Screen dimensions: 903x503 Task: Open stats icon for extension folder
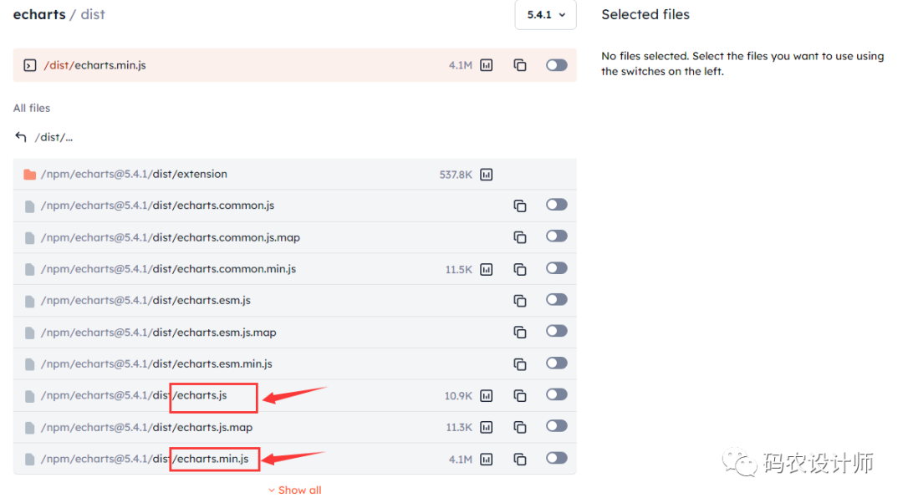coord(487,175)
